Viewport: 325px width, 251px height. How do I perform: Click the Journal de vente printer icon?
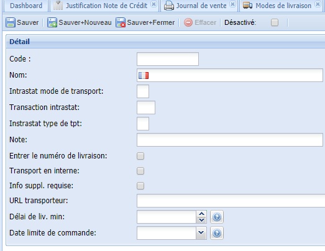169,6
